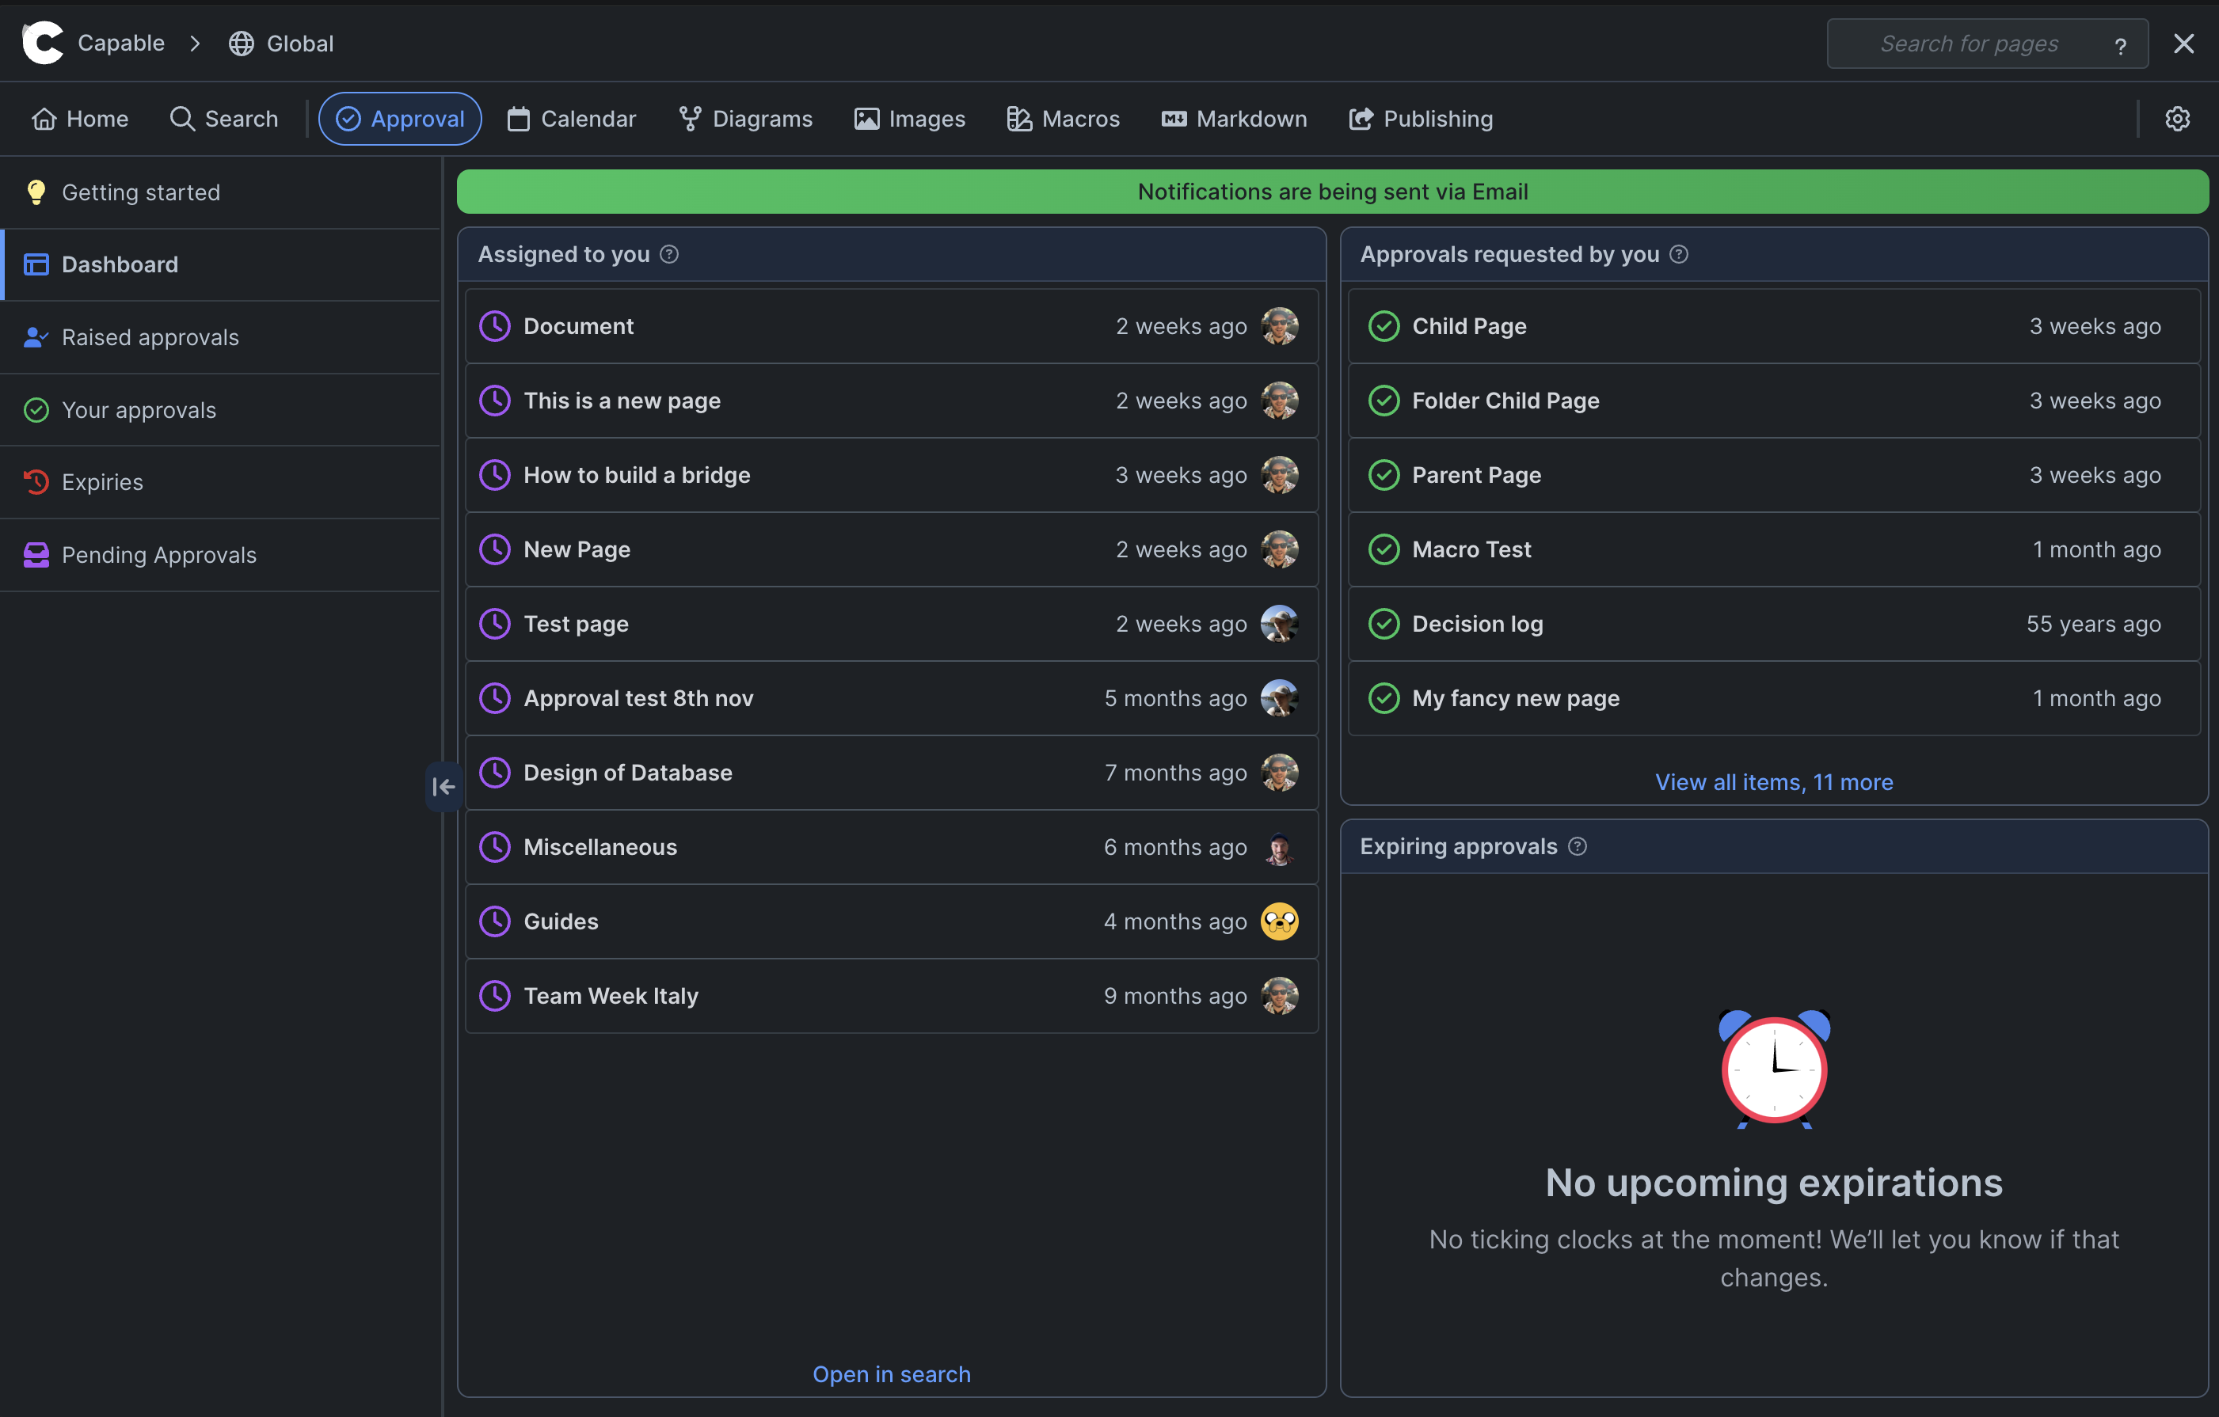Screen dimensions: 2219x1417
Task: Go to the Markdown tab
Action: click(1234, 119)
